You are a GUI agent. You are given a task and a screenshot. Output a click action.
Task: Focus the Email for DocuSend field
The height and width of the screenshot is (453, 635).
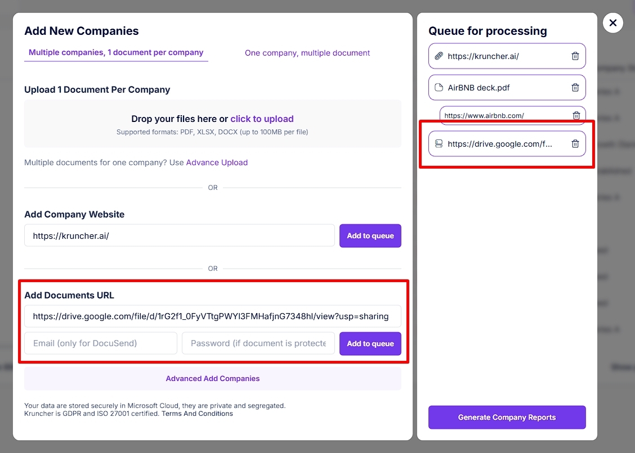click(x=100, y=343)
